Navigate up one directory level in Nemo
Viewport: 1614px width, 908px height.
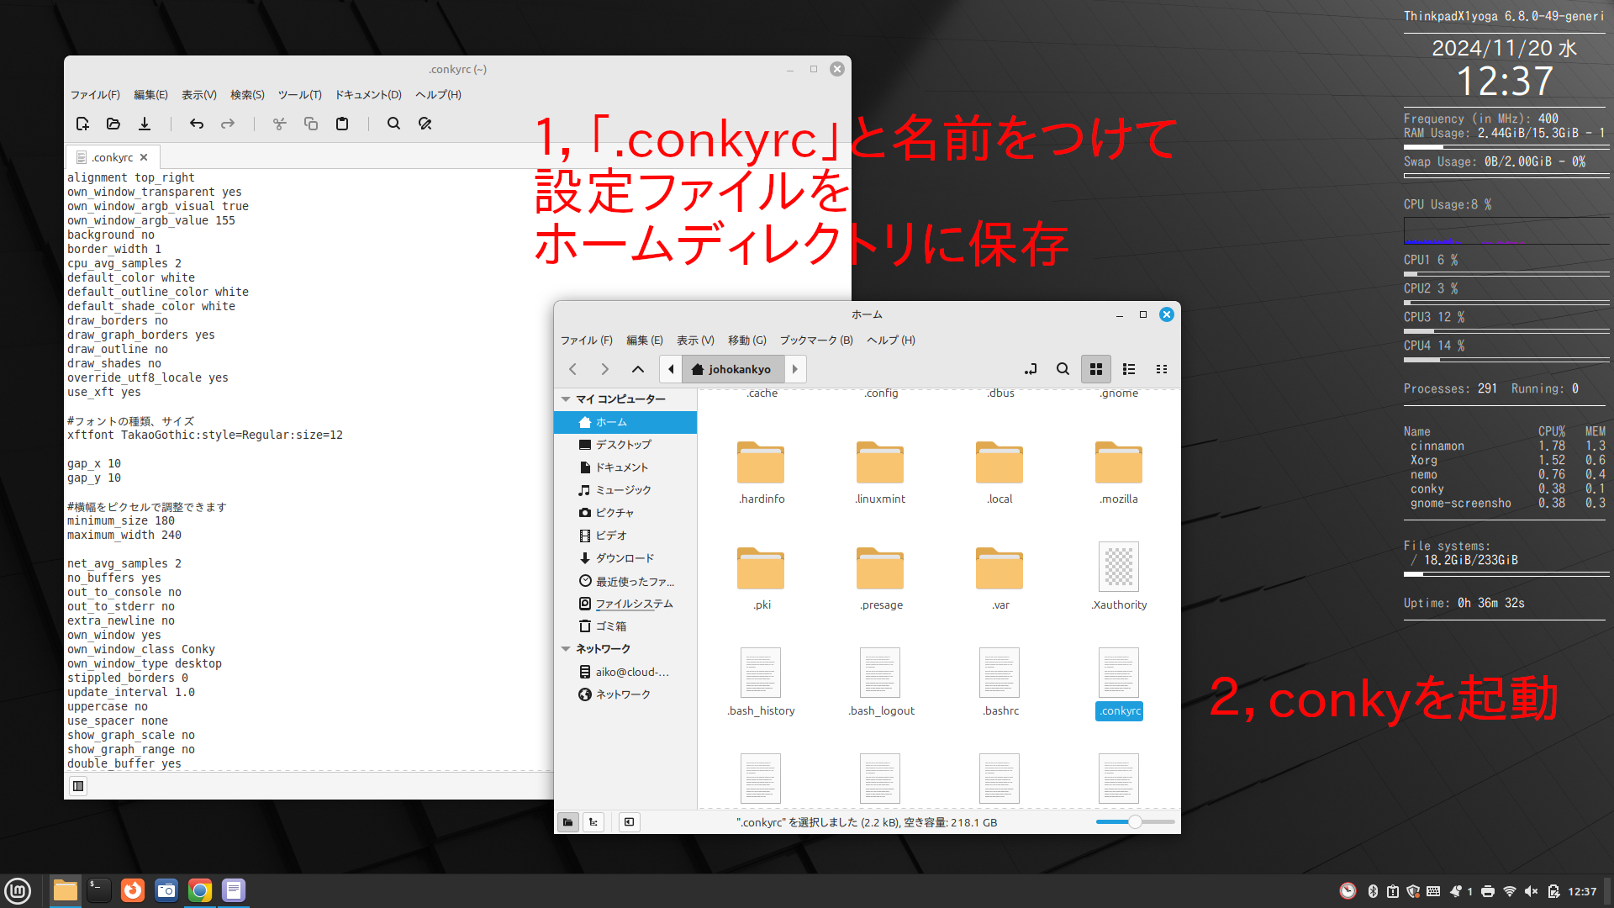coord(638,369)
